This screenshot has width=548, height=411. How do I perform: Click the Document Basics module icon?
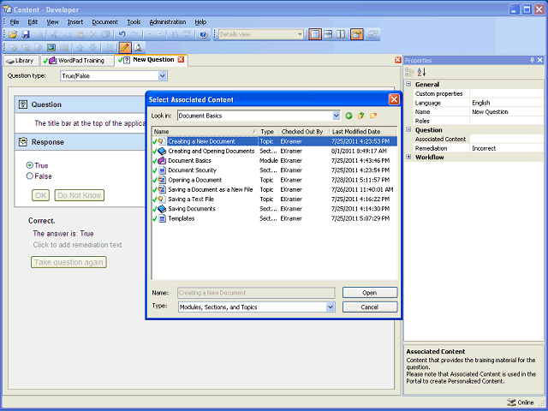(162, 161)
